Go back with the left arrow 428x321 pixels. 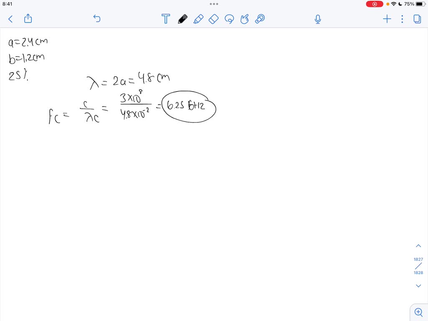[10, 19]
